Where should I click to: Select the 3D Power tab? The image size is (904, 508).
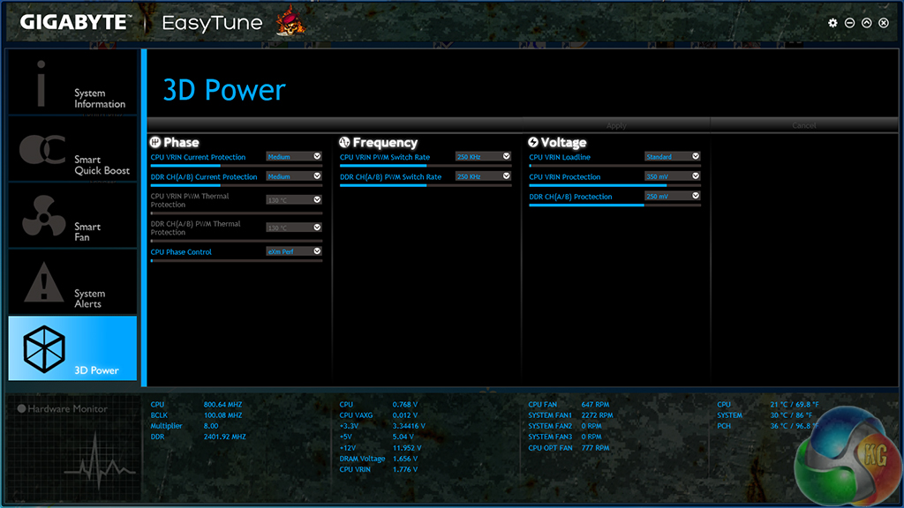coord(72,347)
